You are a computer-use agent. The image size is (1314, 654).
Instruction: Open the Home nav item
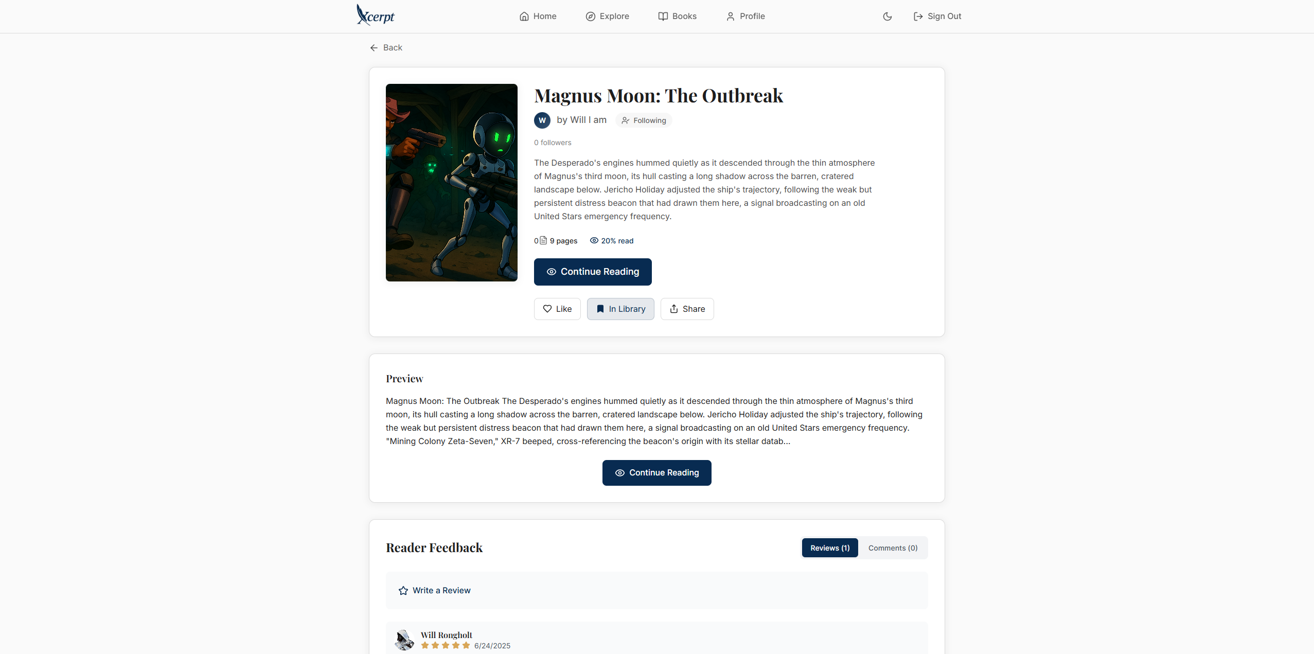538,16
